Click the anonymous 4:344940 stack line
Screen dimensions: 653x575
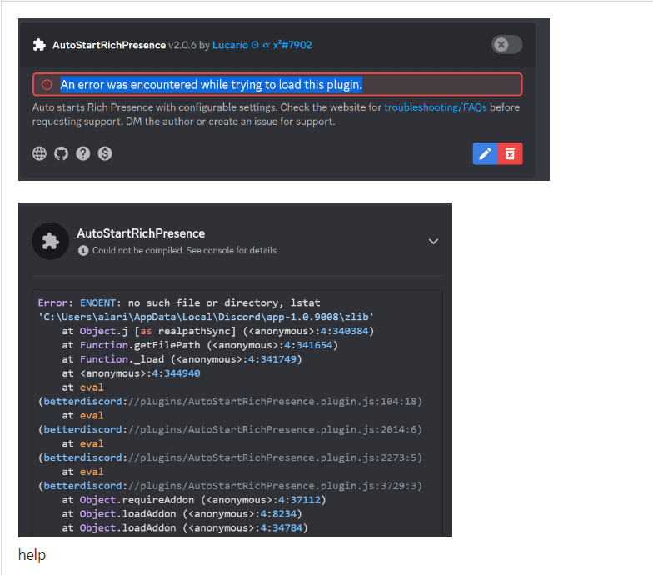(x=132, y=373)
